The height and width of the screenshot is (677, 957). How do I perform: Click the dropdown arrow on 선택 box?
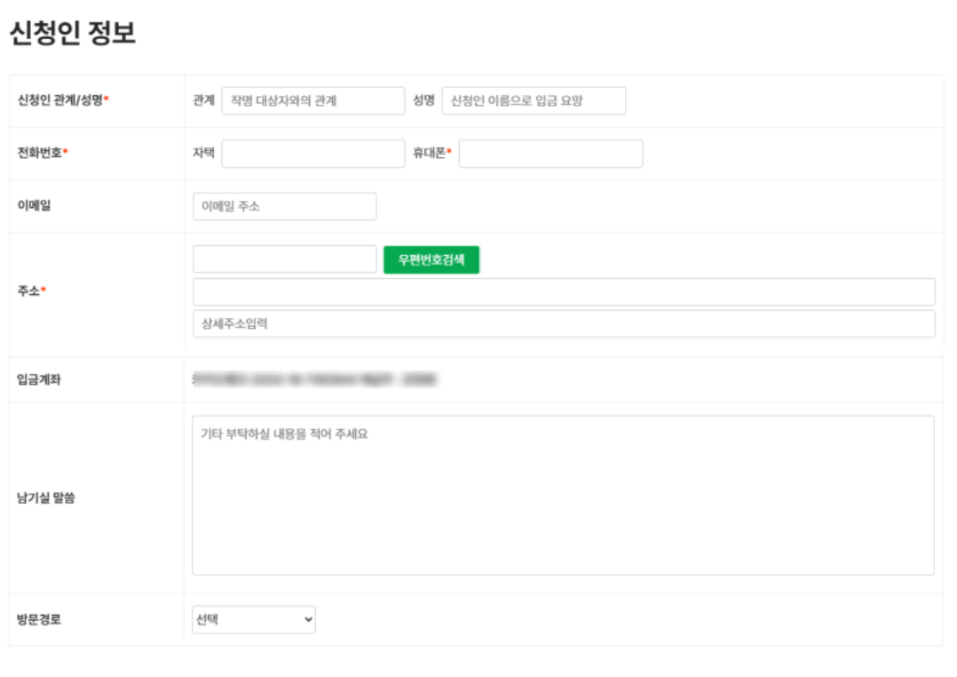click(308, 619)
